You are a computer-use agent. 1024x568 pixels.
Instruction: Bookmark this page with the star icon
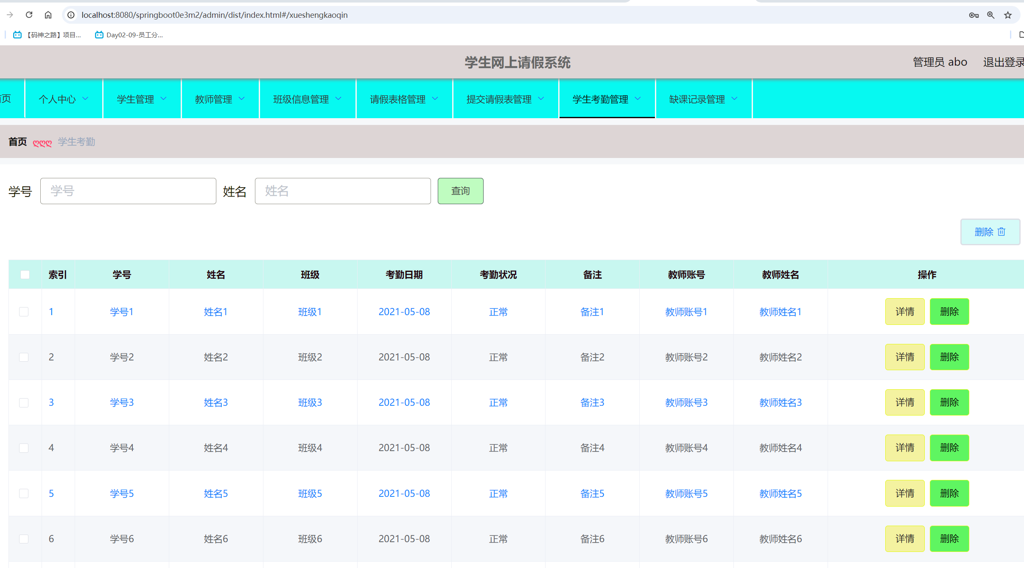[1007, 15]
